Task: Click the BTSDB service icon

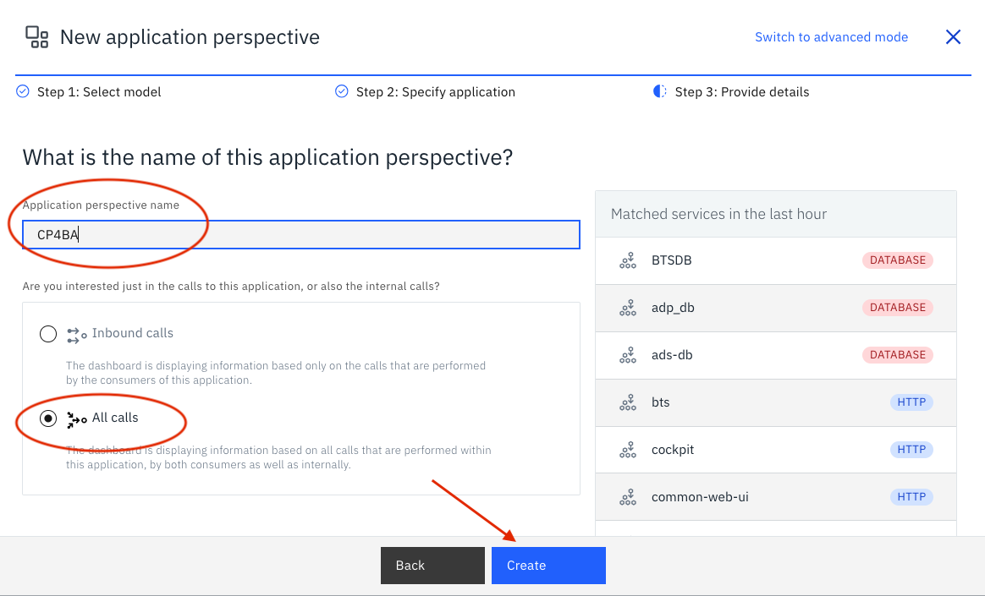Action: click(x=628, y=260)
